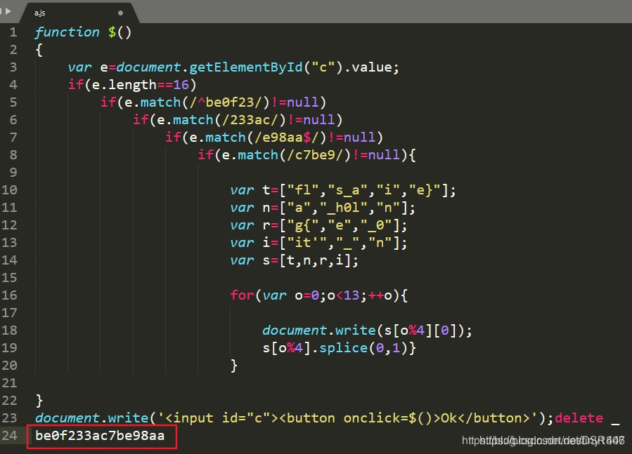Click line number 24 in gutter

coord(9,436)
